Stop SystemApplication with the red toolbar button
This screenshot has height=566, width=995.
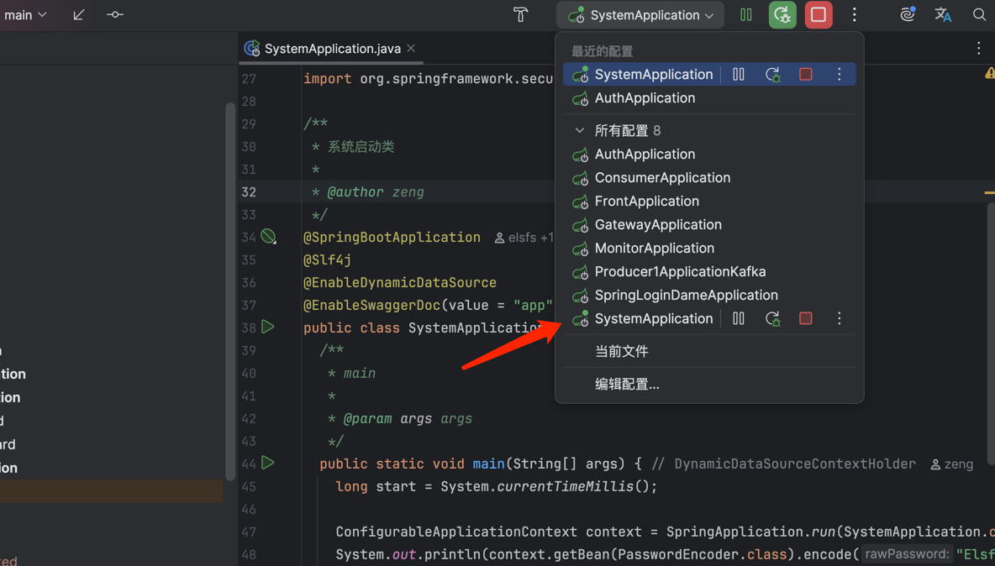coord(819,14)
